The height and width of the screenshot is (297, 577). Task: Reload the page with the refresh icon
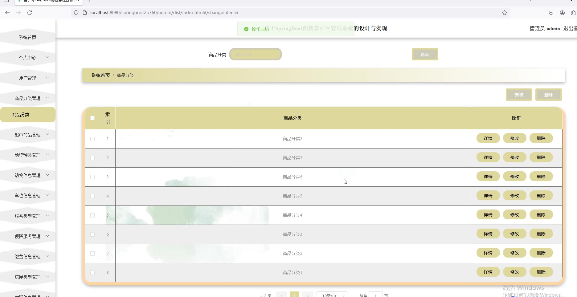30,13
